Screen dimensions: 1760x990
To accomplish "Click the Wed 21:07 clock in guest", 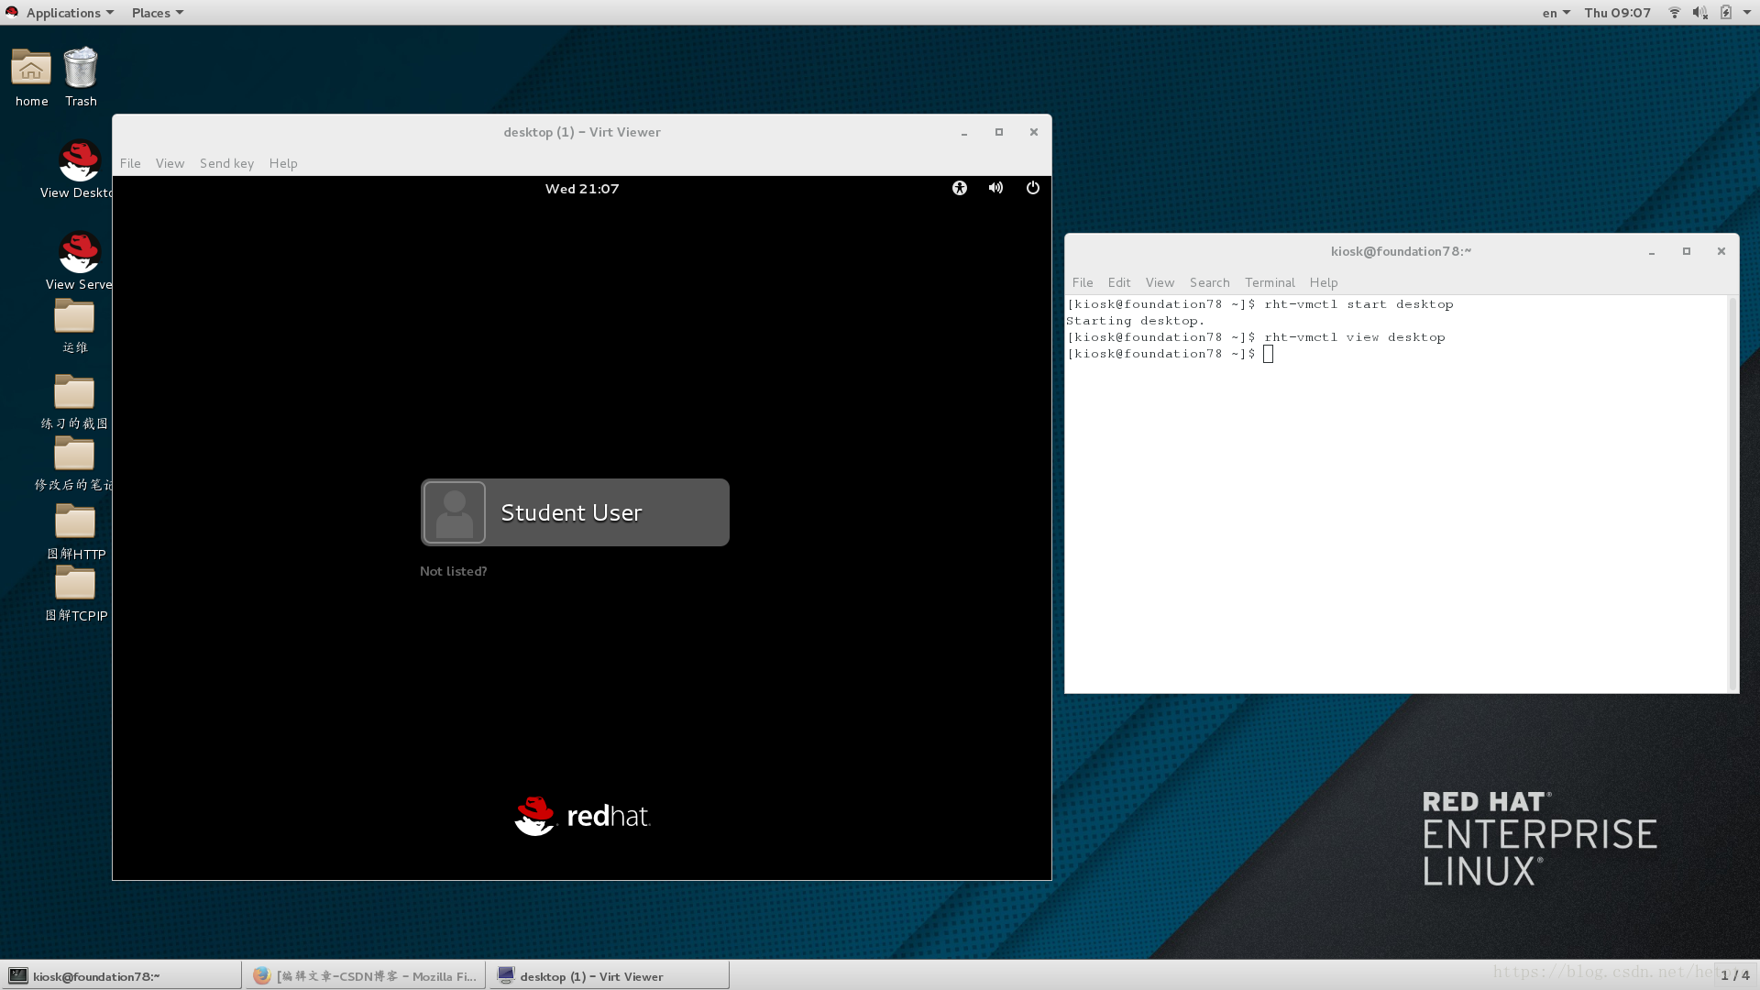I will tap(582, 189).
